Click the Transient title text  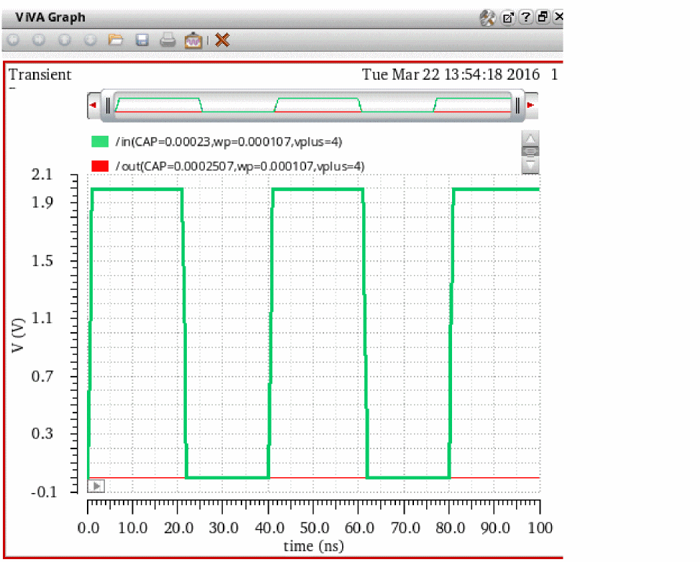click(40, 75)
